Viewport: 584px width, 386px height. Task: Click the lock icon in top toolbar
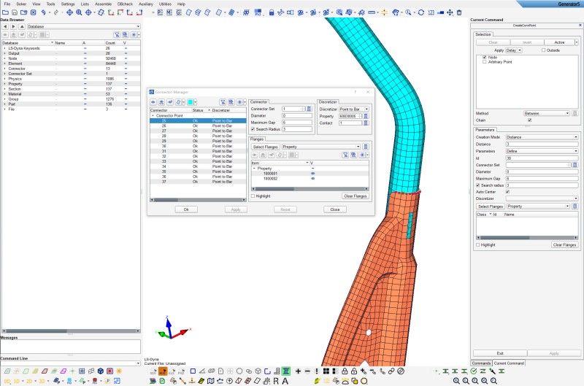pyautogui.click(x=271, y=12)
